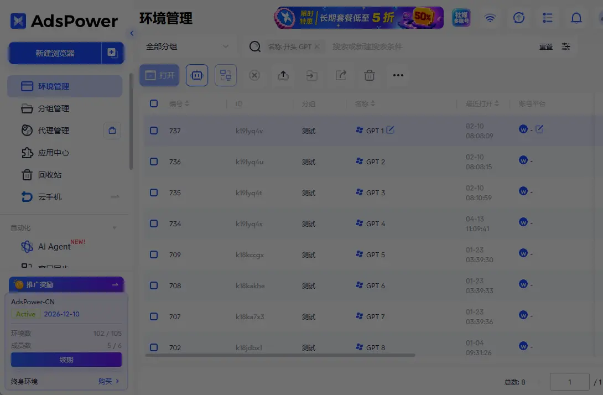Click the 购买 link for 终身环境
The width and height of the screenshot is (603, 395).
pyautogui.click(x=108, y=381)
